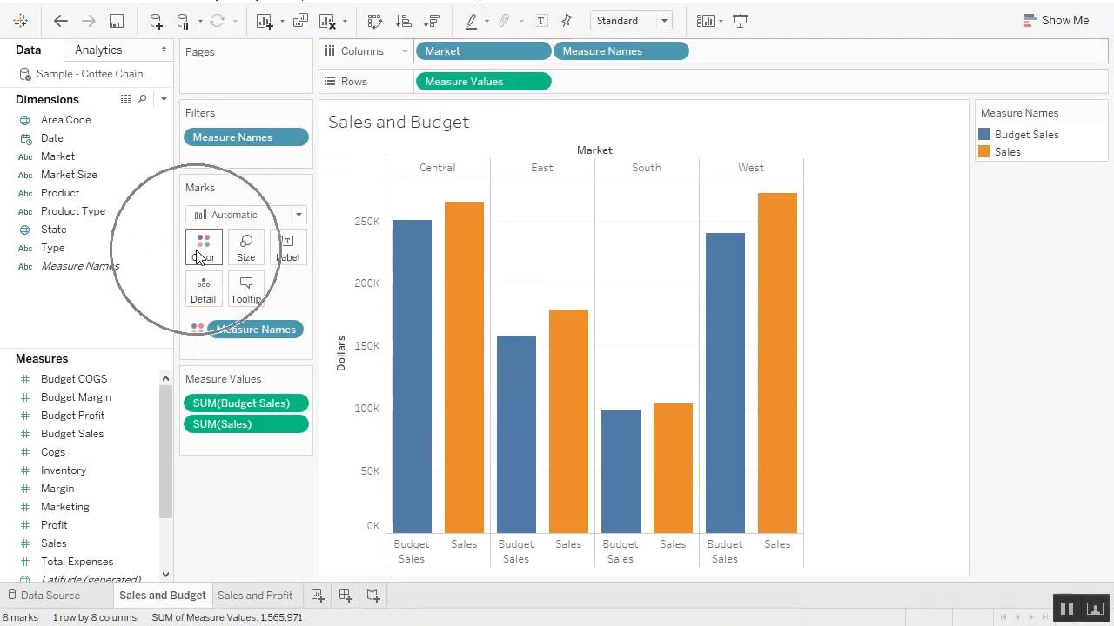This screenshot has width=1114, height=626.
Task: Open the show/hide cards dropdown arrow
Action: point(721,21)
